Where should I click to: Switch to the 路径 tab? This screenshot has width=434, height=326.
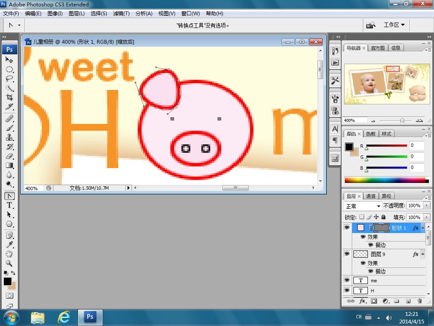tap(387, 196)
